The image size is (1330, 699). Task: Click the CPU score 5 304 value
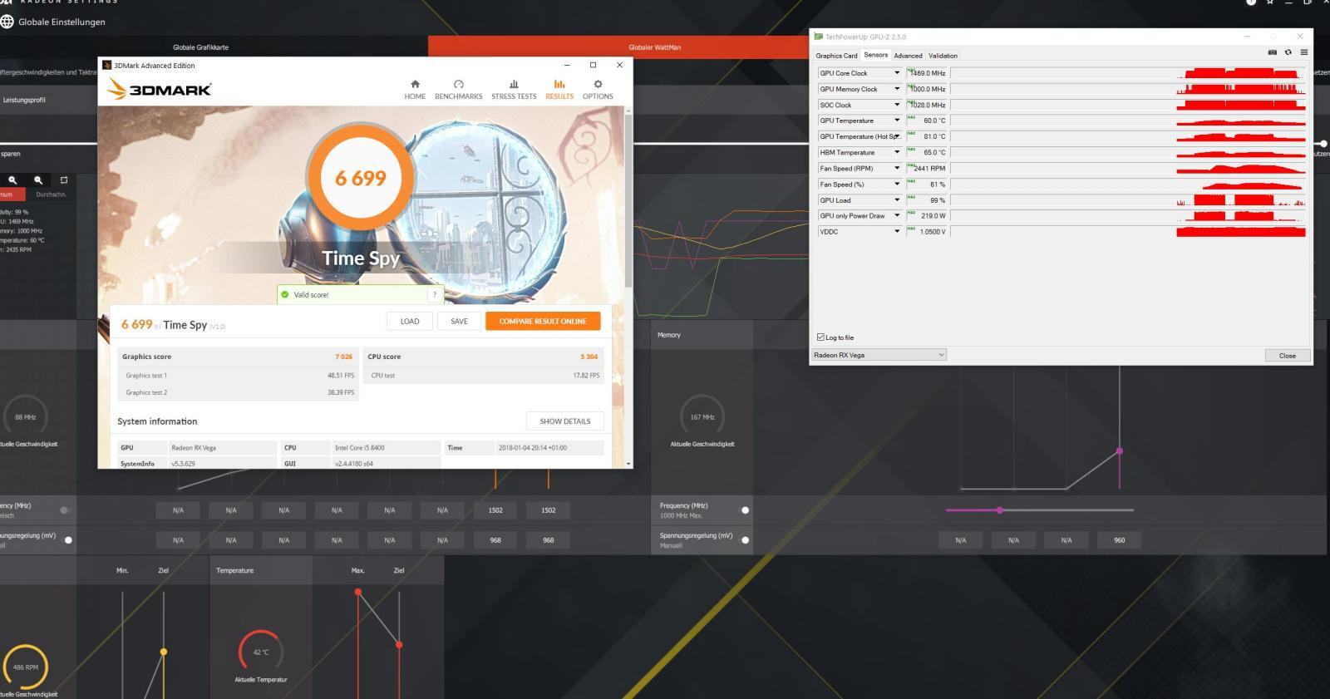coord(589,357)
